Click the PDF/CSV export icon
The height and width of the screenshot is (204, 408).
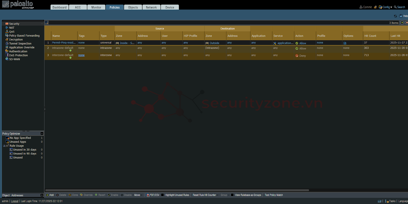(148, 195)
